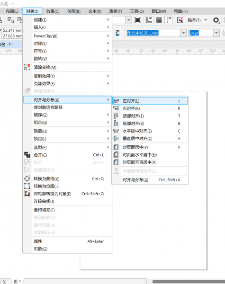Viewport: 225px width, 284px height.
Task: Click the 水平居中对齐 center horizontally icon
Action: pos(116,131)
